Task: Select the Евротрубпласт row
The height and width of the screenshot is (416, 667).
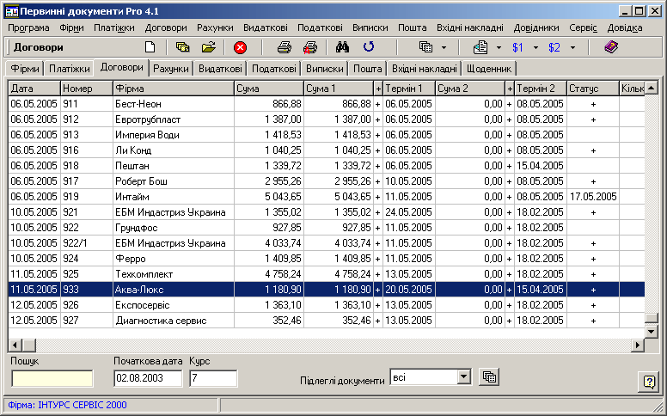Action: [x=327, y=119]
